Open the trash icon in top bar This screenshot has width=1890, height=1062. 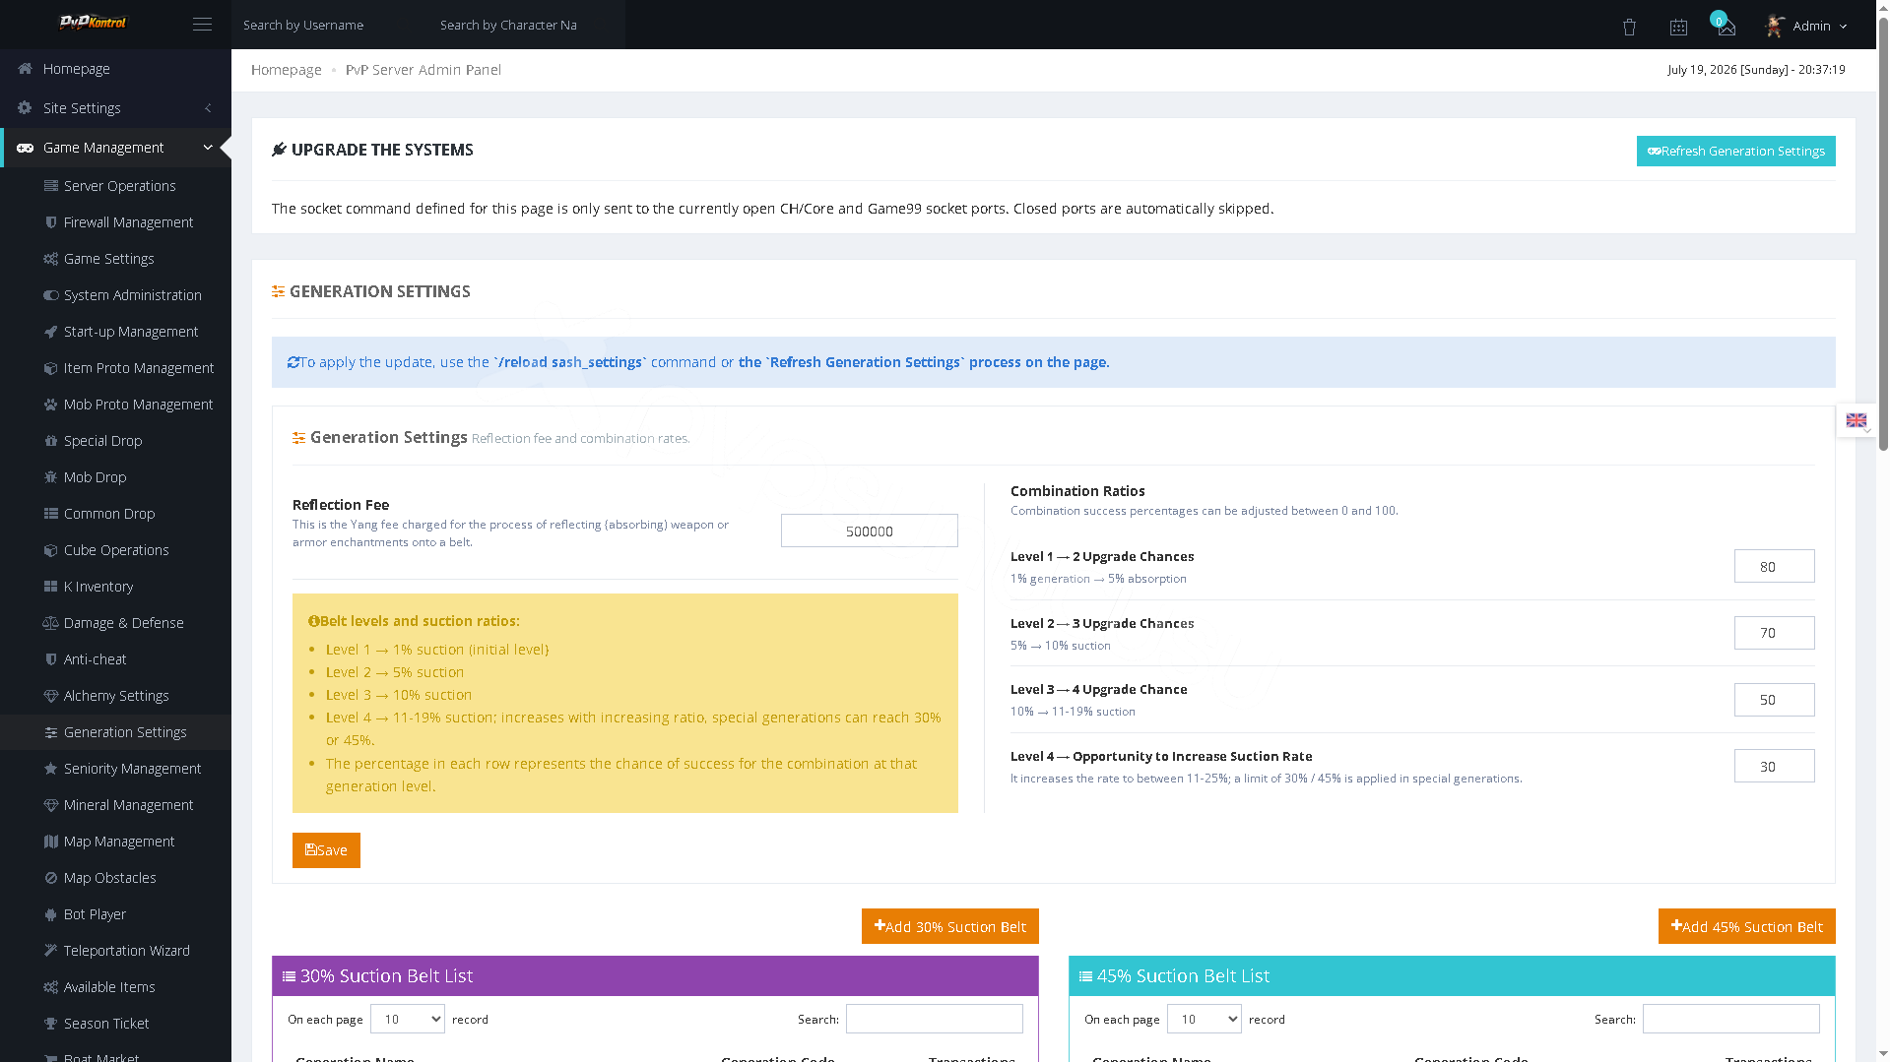pos(1629,28)
